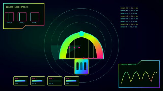Click the BLOCK_1 label

[22, 22]
